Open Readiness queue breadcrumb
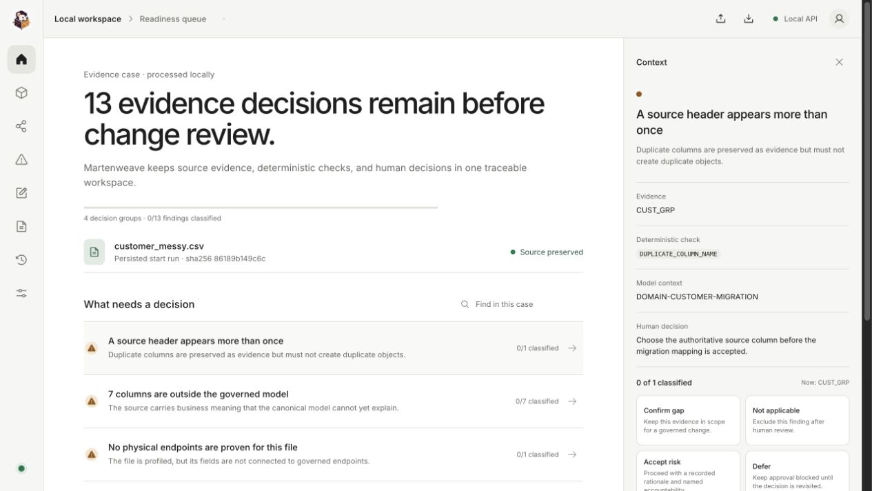The height and width of the screenshot is (491, 872). pyautogui.click(x=173, y=19)
